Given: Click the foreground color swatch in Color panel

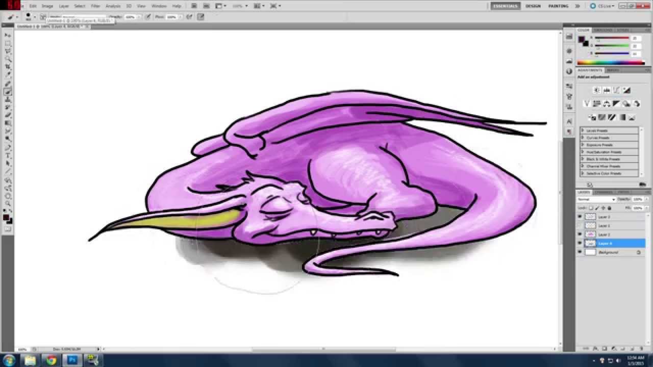Looking at the screenshot, I should (582, 40).
